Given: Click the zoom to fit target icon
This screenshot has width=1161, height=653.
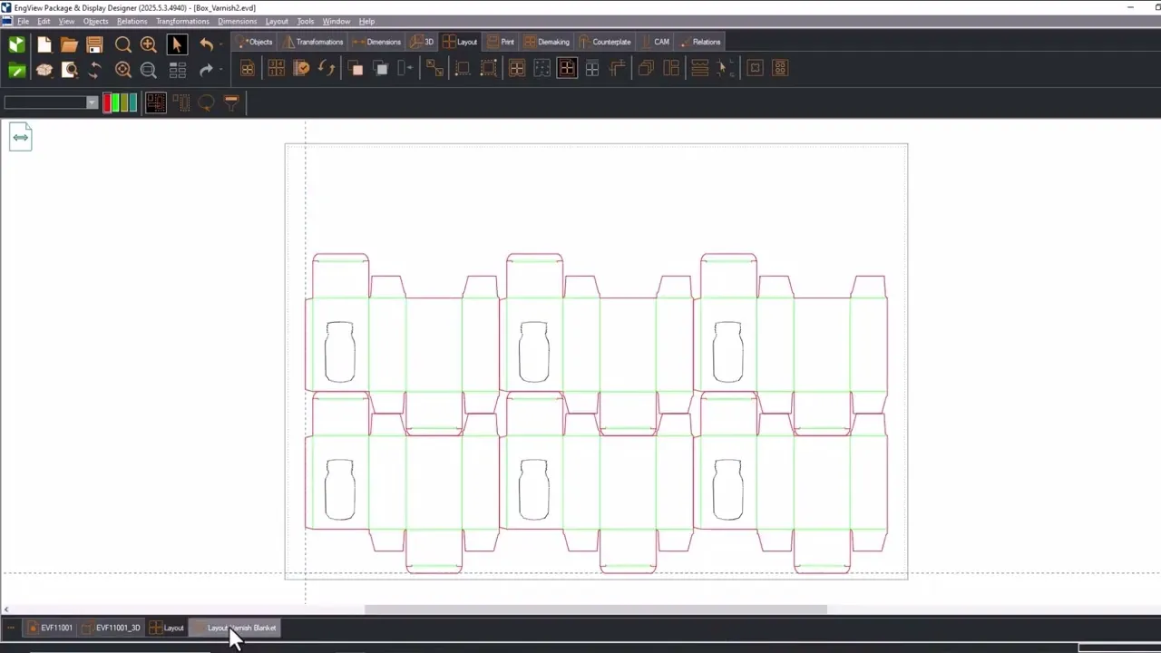Looking at the screenshot, I should 123,70.
